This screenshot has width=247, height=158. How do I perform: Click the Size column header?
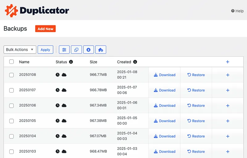[94, 62]
